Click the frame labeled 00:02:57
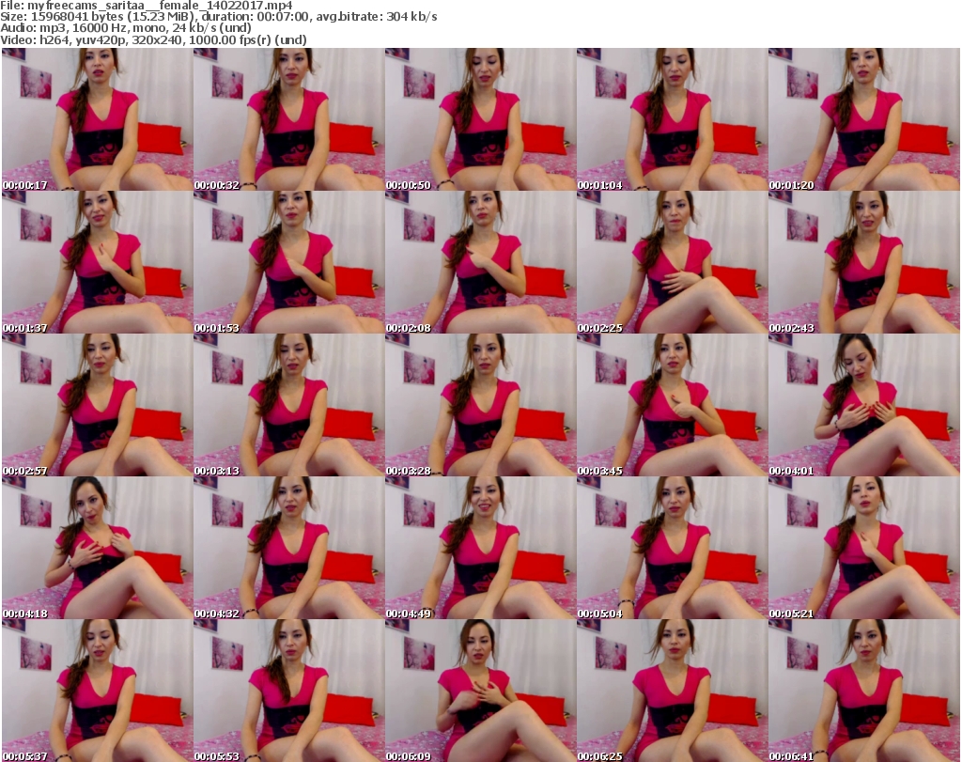The height and width of the screenshot is (762, 962). coord(97,405)
